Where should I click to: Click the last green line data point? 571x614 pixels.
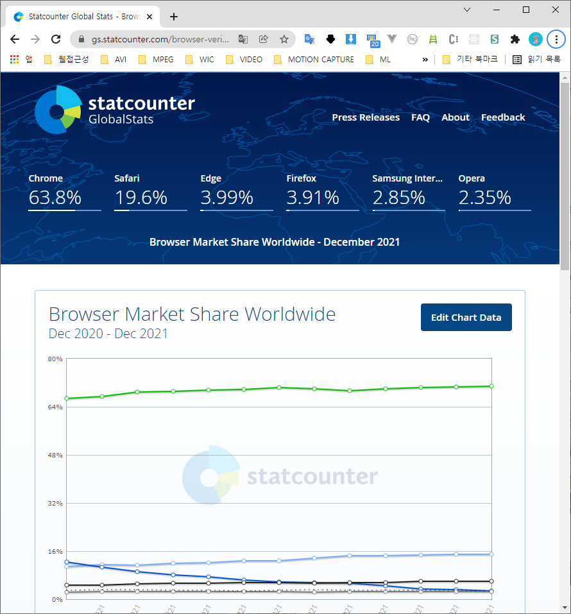(x=491, y=386)
